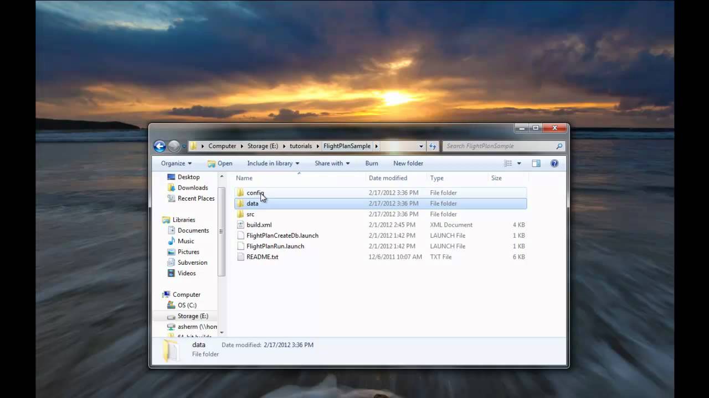Click the build.xml file icon

(240, 225)
